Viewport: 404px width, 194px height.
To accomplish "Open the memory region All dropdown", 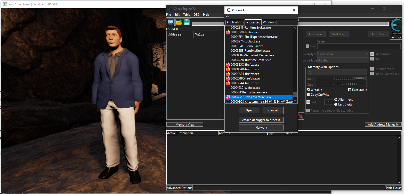I will click(337, 73).
